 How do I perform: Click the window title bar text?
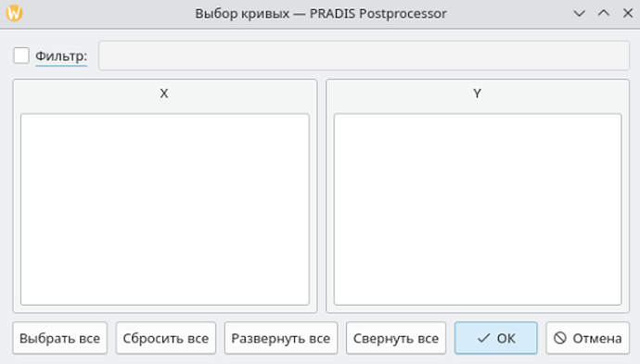pos(321,14)
